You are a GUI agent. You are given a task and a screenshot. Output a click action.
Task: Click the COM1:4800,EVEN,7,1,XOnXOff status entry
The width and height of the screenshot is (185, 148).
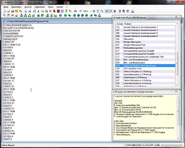point(139,145)
